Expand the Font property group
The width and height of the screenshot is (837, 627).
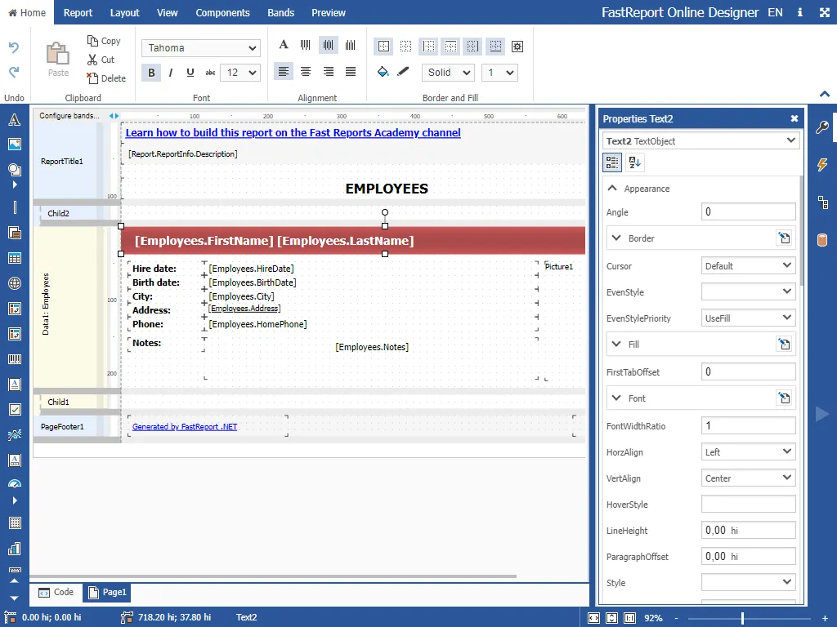tap(616, 398)
